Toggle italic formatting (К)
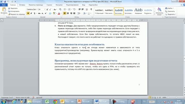 [31, 13]
